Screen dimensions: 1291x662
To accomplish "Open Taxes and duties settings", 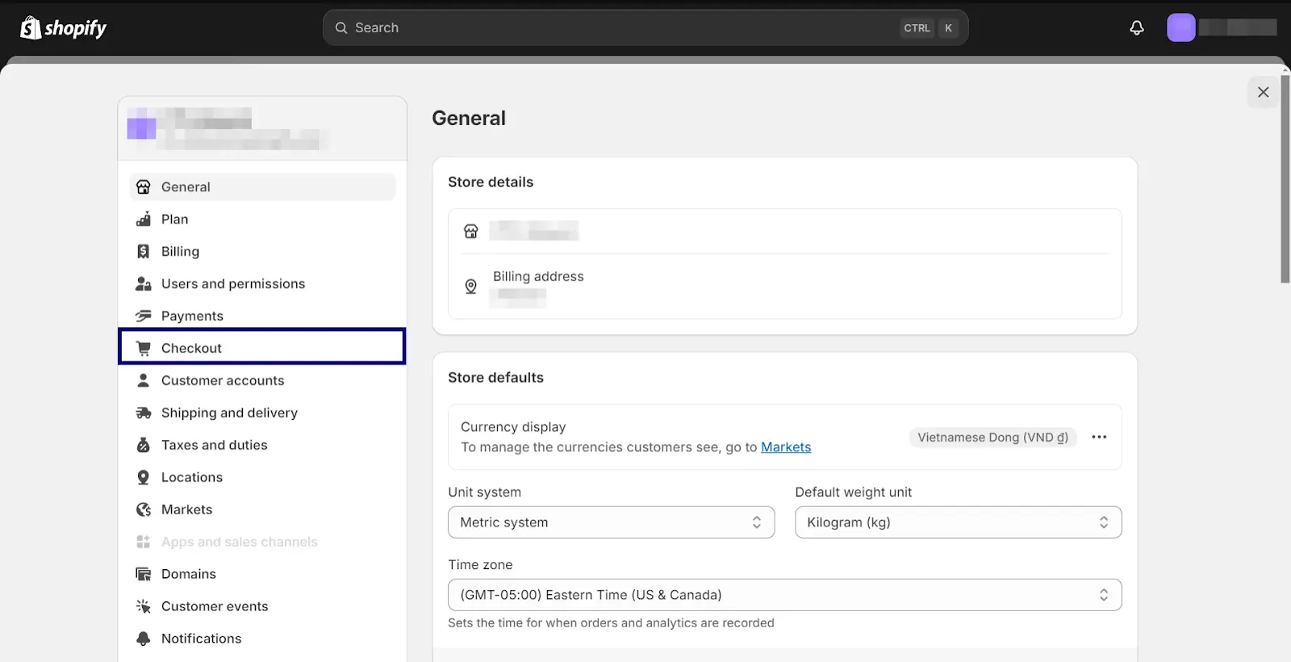I will pyautogui.click(x=262, y=446).
